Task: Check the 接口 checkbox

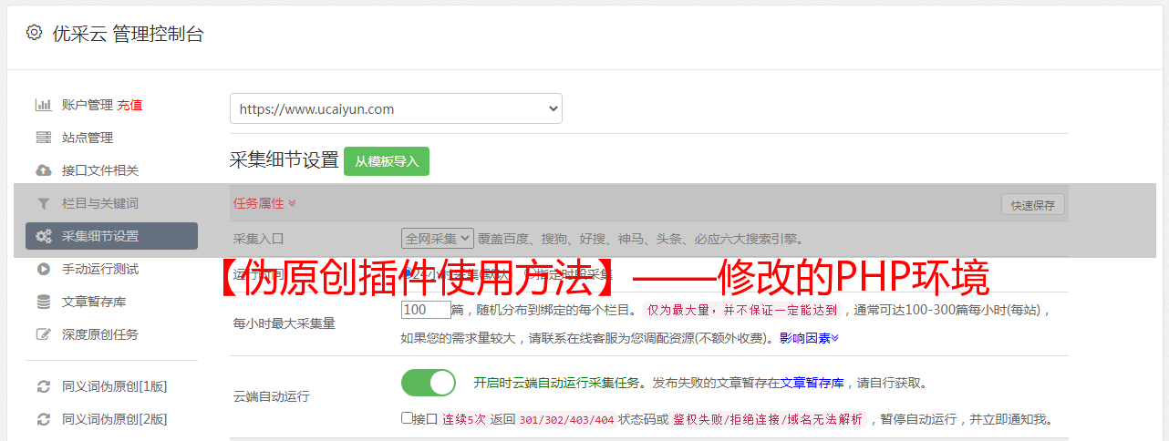Action: coord(407,418)
